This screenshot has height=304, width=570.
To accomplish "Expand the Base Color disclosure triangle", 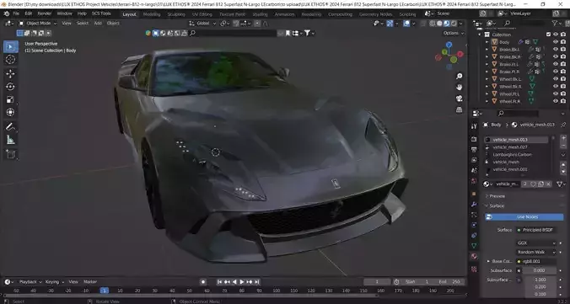I will click(488, 261).
